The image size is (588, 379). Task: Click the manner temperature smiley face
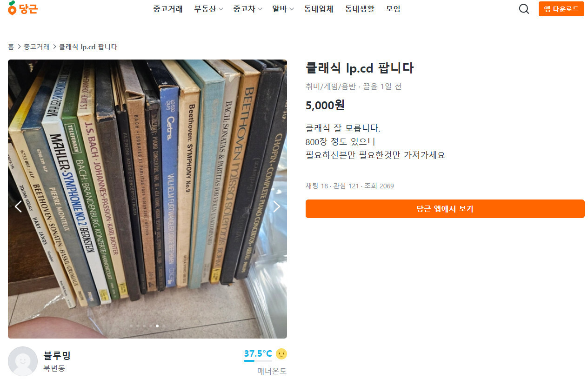(x=281, y=354)
